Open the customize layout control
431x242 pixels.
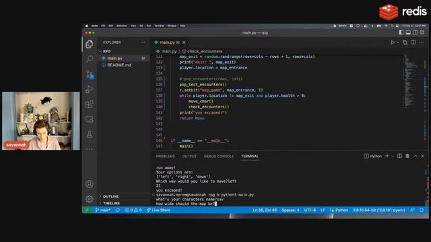tap(422, 33)
